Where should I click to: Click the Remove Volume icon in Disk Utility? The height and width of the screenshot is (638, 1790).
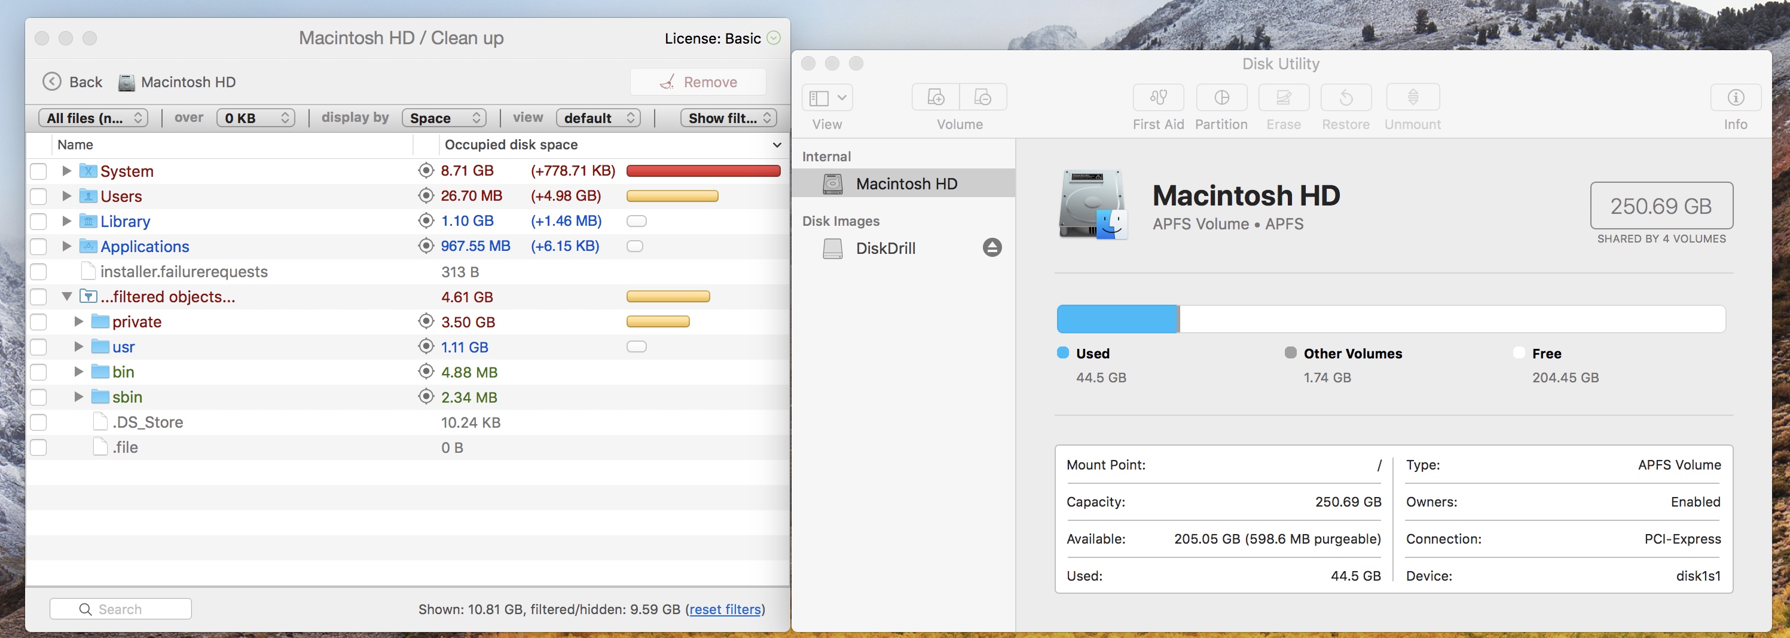click(983, 97)
